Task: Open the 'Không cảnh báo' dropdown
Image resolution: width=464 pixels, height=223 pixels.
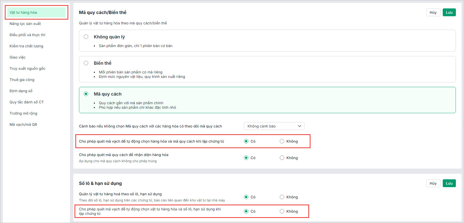Action: tap(274, 126)
